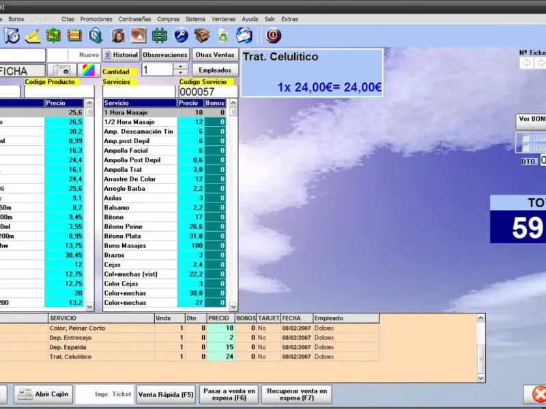Click the Observaciones button
This screenshot has width=546, height=409.
click(x=165, y=55)
